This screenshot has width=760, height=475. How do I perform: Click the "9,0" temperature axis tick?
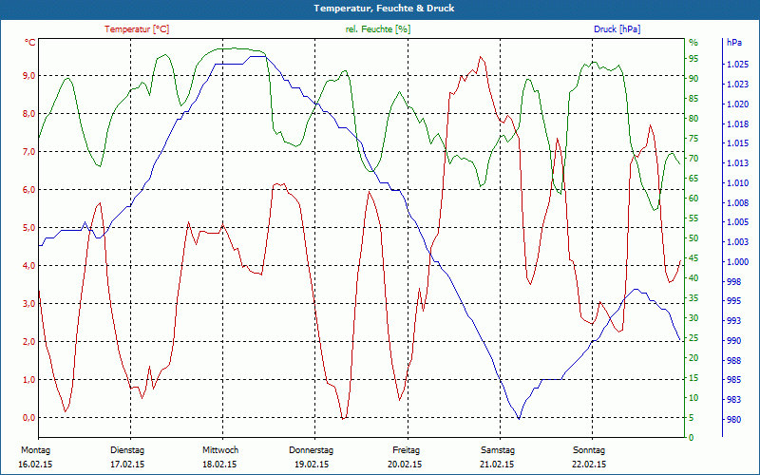[x=29, y=76]
